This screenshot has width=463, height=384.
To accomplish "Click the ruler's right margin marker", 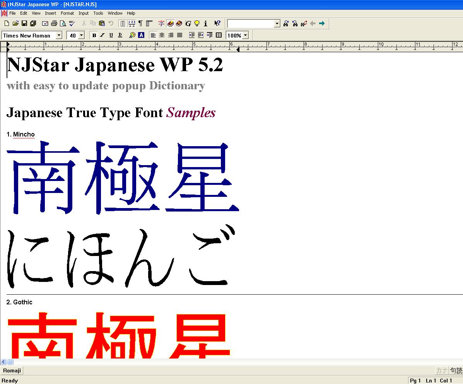I will tap(238, 49).
